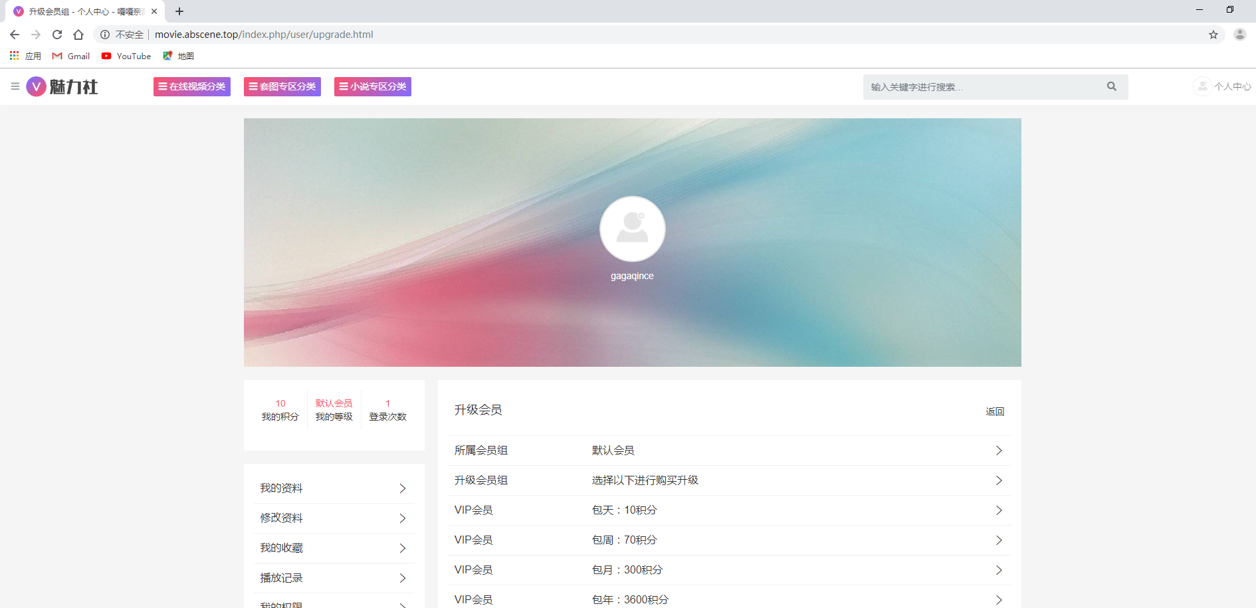Viewport: 1256px width, 608px height.
Task: Open the 在线视频分类 menu
Action: coord(192,86)
